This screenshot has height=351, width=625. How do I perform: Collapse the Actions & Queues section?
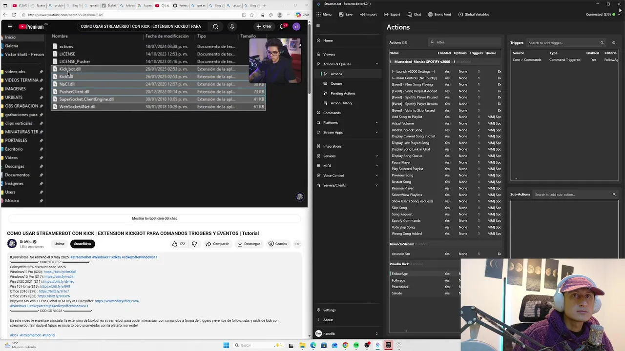tap(376, 64)
